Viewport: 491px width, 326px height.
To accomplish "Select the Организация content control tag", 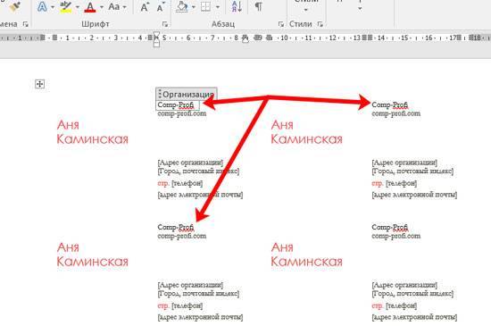I will click(x=186, y=94).
